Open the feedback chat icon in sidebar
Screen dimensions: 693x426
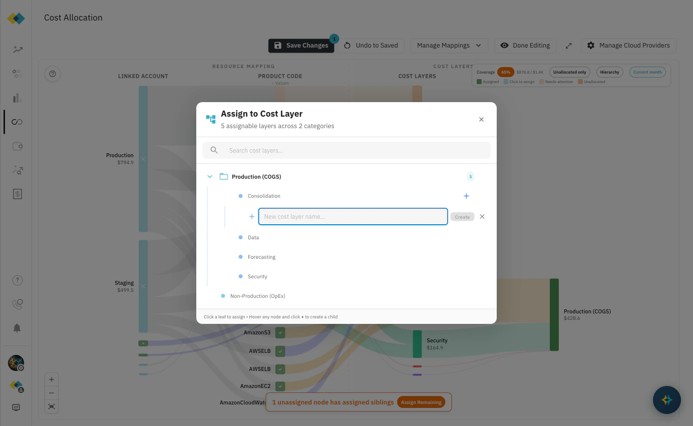pyautogui.click(x=16, y=407)
